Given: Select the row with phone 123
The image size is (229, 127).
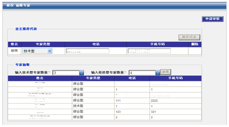Looking at the screenshot, I should click(105, 112).
